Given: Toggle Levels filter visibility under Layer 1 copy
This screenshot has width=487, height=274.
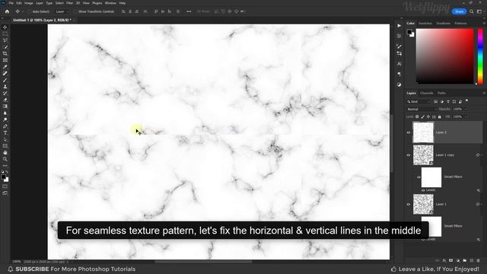Looking at the screenshot, I should [x=423, y=190].
